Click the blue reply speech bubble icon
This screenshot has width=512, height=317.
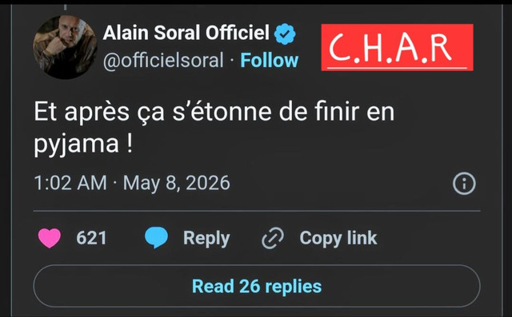(x=156, y=238)
